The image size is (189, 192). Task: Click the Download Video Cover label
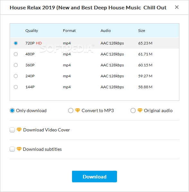point(47,130)
